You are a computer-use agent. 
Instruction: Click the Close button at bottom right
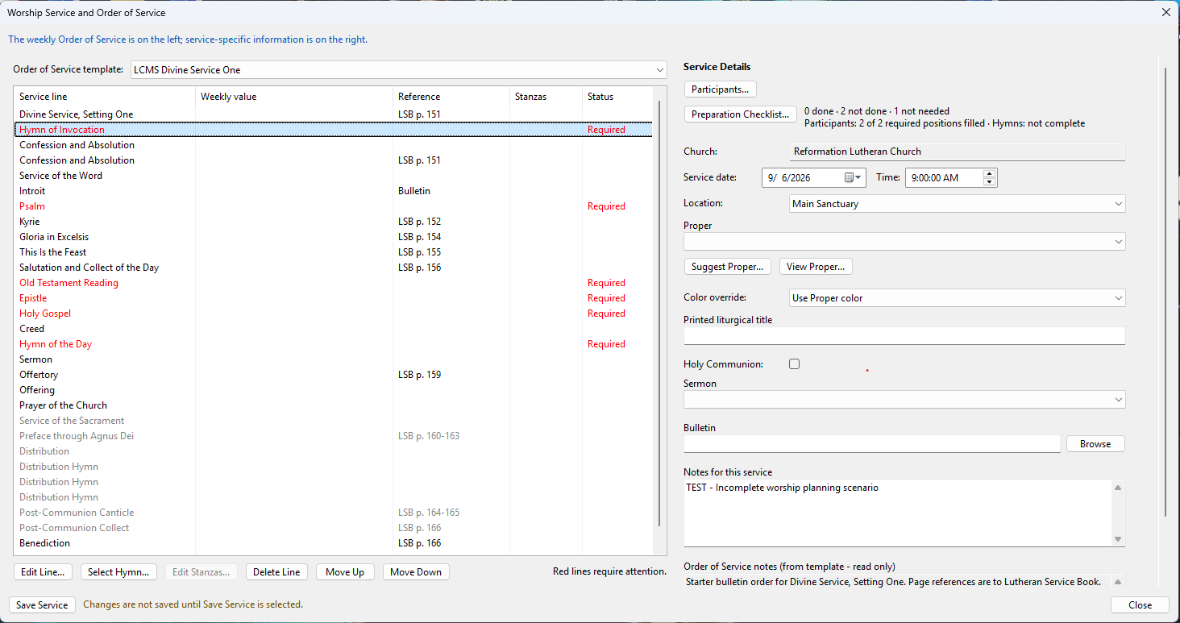[x=1140, y=605]
